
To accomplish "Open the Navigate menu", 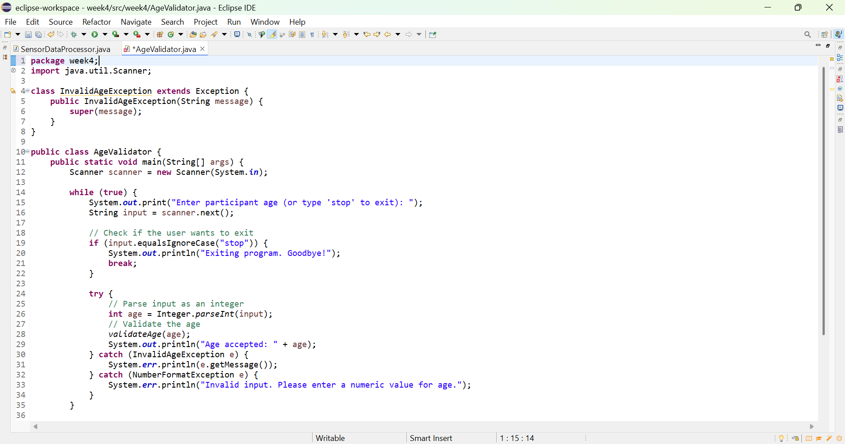I will click(x=136, y=22).
